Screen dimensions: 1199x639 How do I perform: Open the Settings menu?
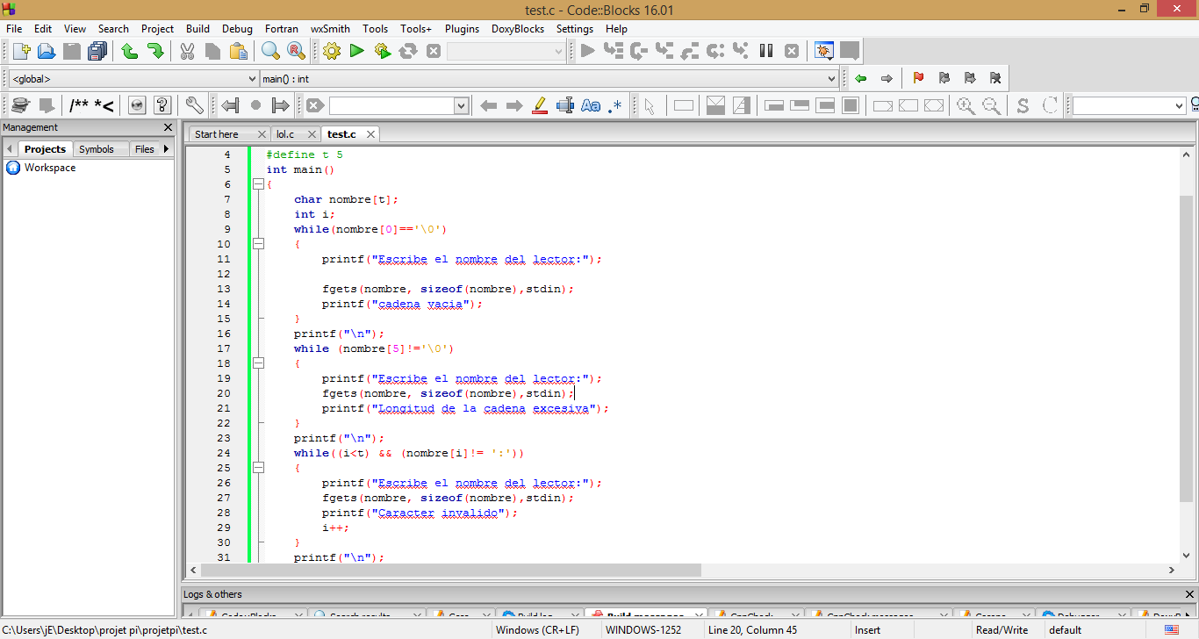[x=575, y=28]
